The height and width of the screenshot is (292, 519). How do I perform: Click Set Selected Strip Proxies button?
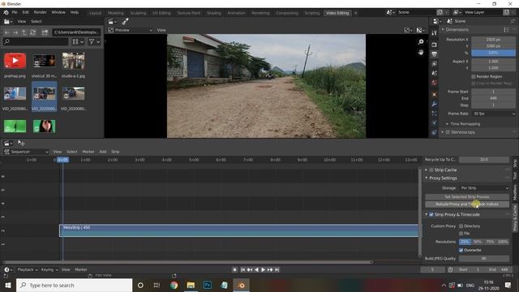(x=467, y=197)
